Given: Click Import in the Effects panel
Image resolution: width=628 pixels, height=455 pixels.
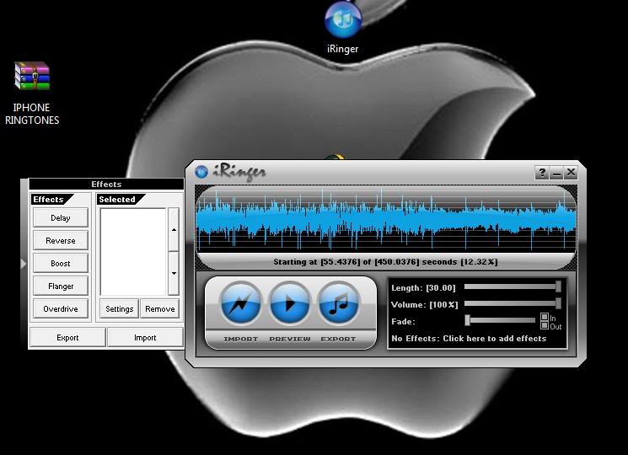Looking at the screenshot, I should pyautogui.click(x=145, y=337).
